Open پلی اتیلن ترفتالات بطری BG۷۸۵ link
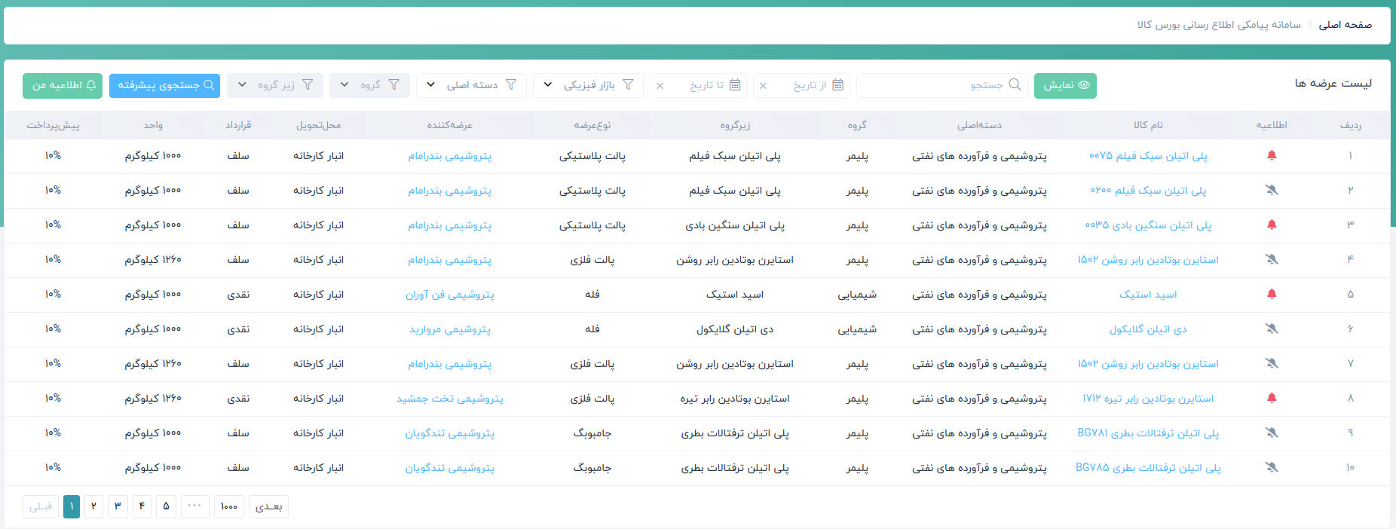Viewport: 1396px width, 529px height. pos(1148,468)
